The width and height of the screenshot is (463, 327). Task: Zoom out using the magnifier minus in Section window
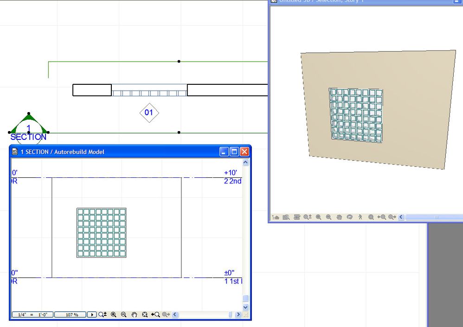coord(124,314)
